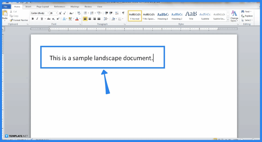This screenshot has width=262, height=142.
Task: Apply paragraph shading paint bucket
Action: pos(113,19)
